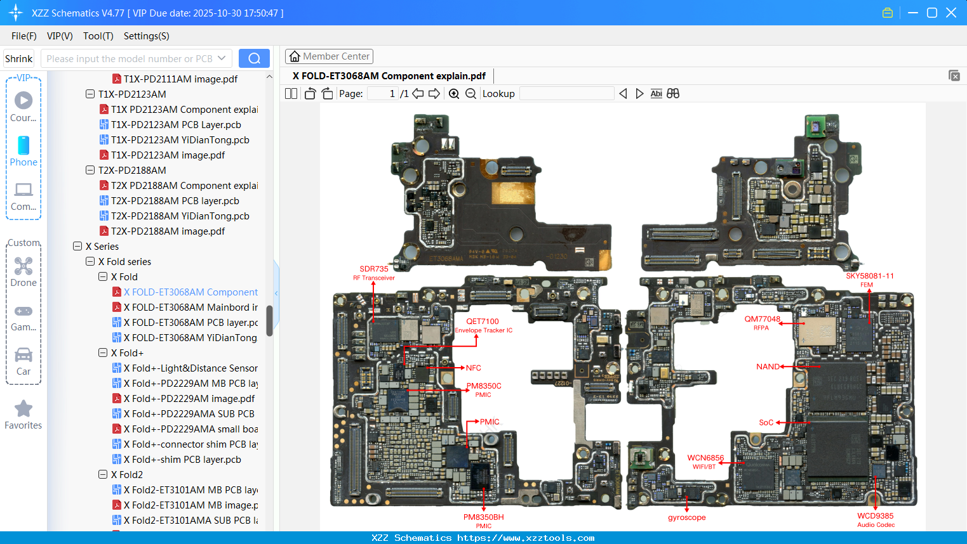Collapse the X Fold2 tree node
The width and height of the screenshot is (967, 544).
click(102, 474)
